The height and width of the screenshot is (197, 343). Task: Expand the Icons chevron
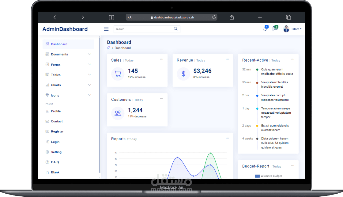click(x=89, y=95)
